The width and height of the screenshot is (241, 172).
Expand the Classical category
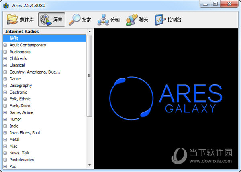pos(5,65)
